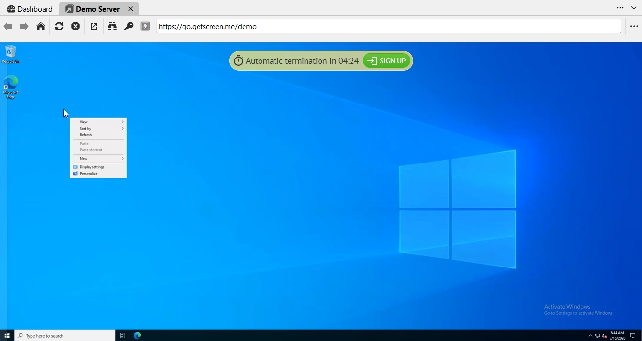This screenshot has height=341, width=642.
Task: Click the URL address field
Action: (387, 27)
